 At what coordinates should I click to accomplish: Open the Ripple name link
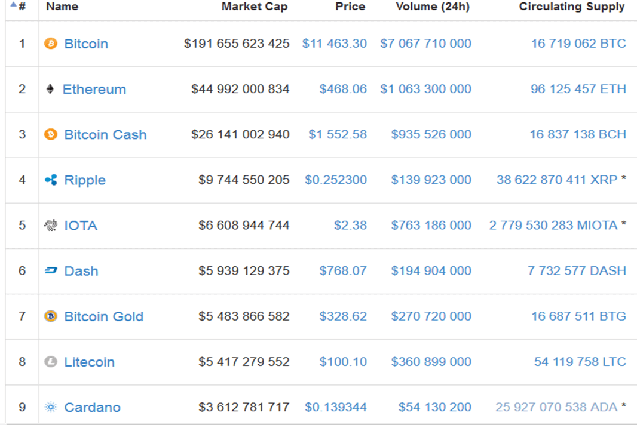point(85,180)
